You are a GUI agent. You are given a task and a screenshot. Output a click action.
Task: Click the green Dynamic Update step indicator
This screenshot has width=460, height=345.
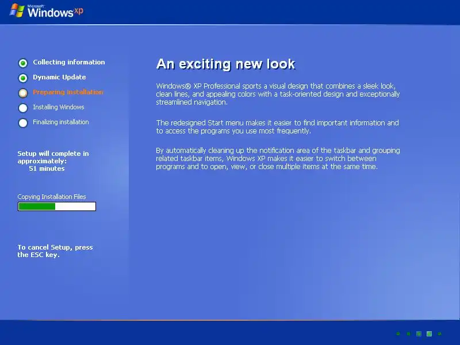pyautogui.click(x=23, y=78)
